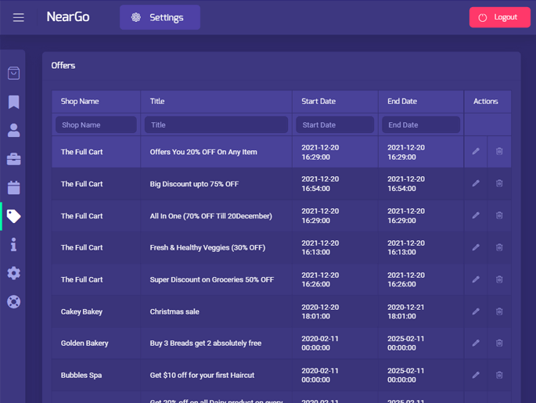Select 'All In One (70% OFF Till 20December)' title
The image size is (536, 403).
pos(211,216)
